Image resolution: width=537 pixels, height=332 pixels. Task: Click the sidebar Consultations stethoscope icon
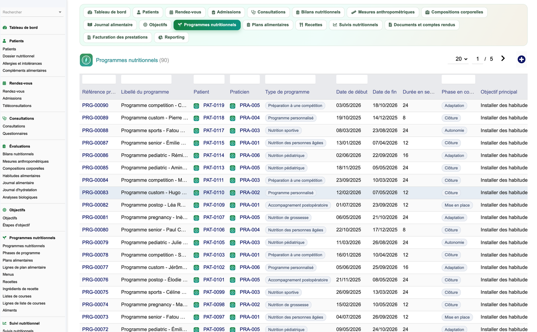click(4, 118)
